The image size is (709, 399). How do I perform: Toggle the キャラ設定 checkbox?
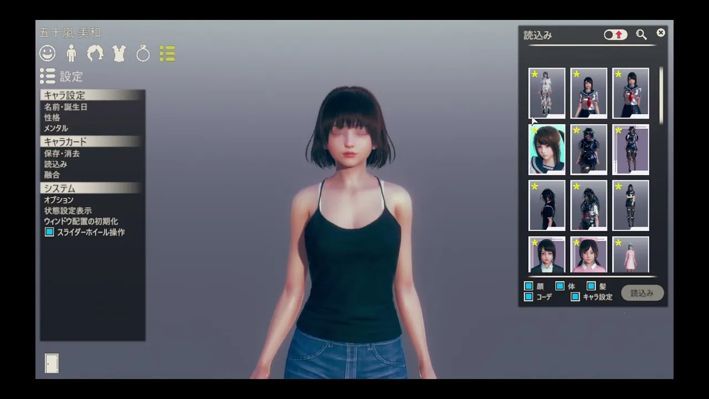click(x=575, y=297)
